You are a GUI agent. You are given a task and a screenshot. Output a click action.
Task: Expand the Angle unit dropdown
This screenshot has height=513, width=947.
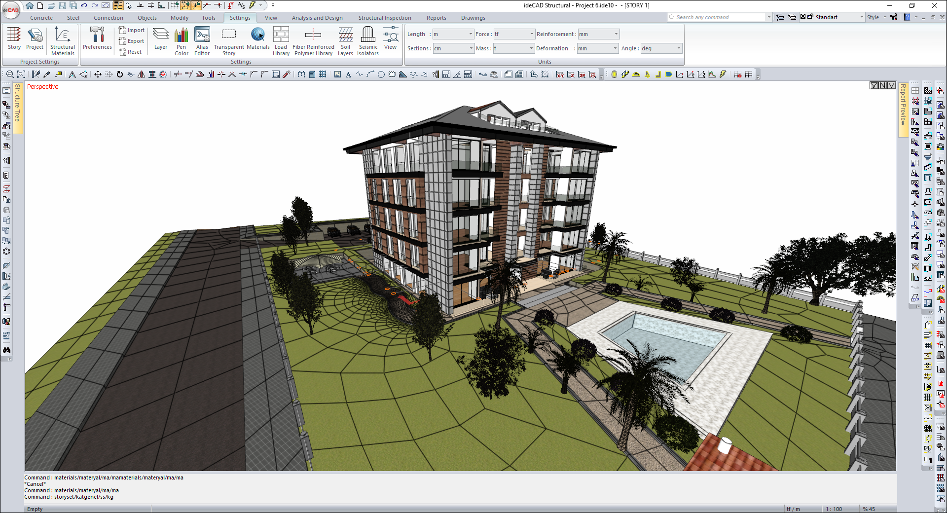679,48
